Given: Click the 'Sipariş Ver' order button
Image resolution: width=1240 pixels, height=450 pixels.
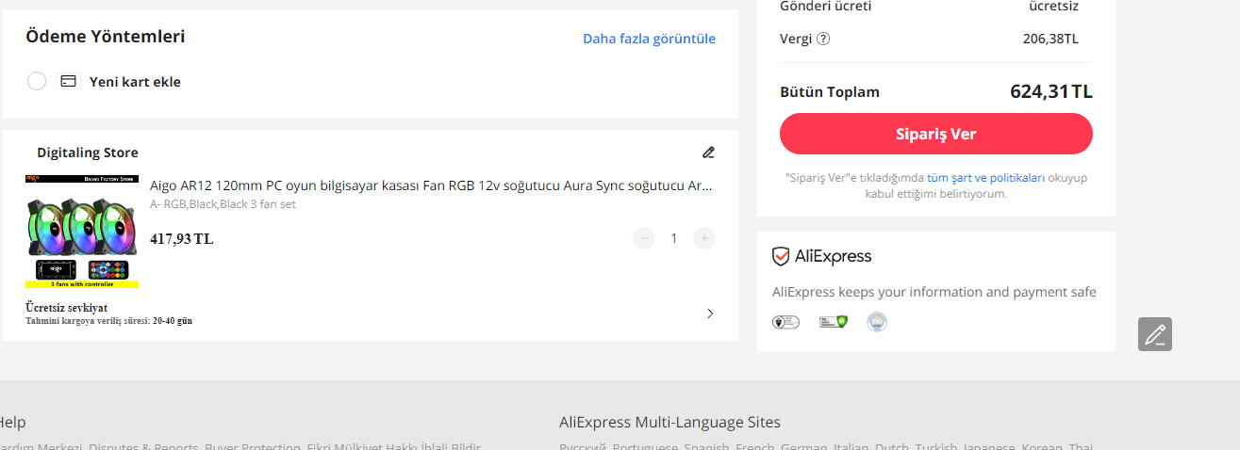Looking at the screenshot, I should click(x=935, y=134).
